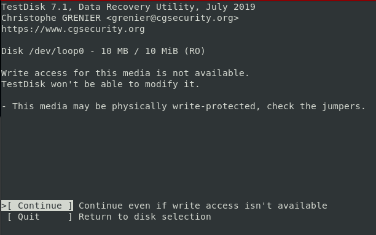Image resolution: width=376 pixels, height=235 pixels.
Task: Click the 'Christophe GRENIER' author name
Action: (51, 18)
